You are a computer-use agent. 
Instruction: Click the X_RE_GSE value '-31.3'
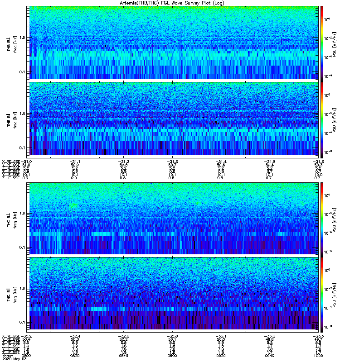point(172,162)
